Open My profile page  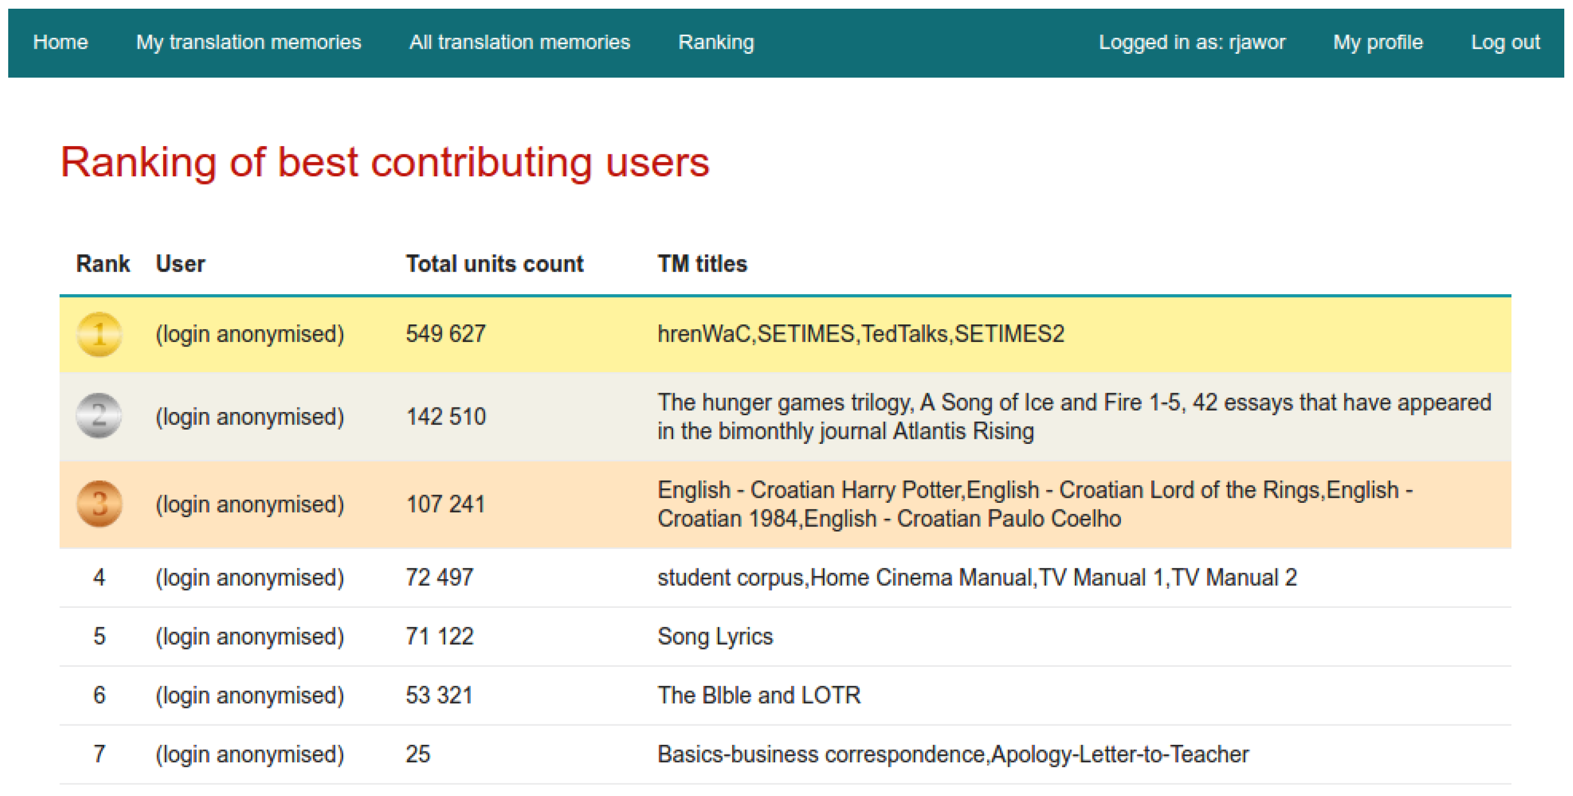click(x=1378, y=42)
